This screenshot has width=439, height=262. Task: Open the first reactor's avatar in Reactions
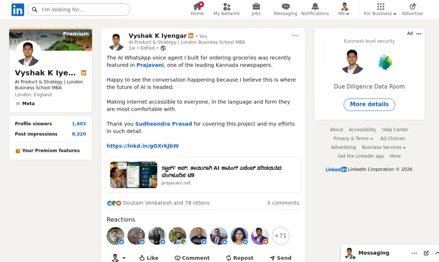(x=115, y=236)
